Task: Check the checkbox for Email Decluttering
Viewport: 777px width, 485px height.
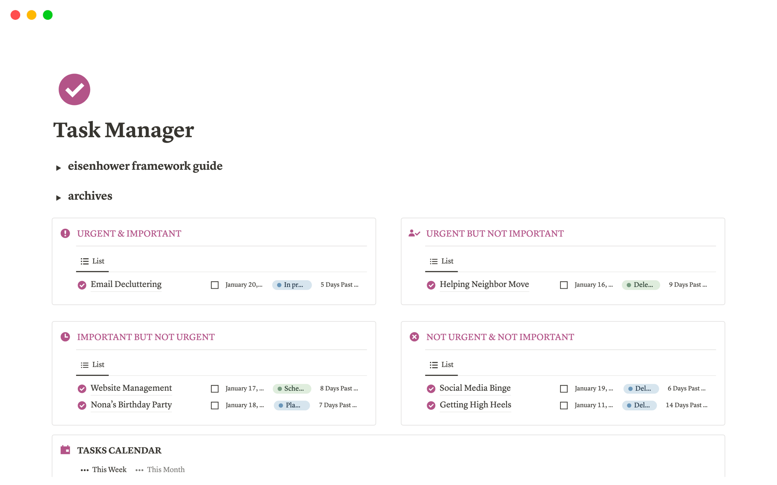Action: pos(214,285)
